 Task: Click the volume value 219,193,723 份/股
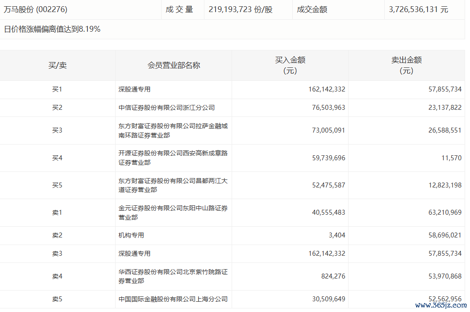coord(241,9)
